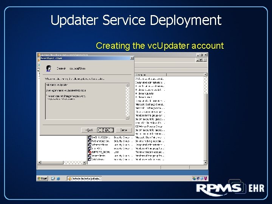Select the 'User logon name' summary line
The image size is (272, 204).
click(66, 90)
